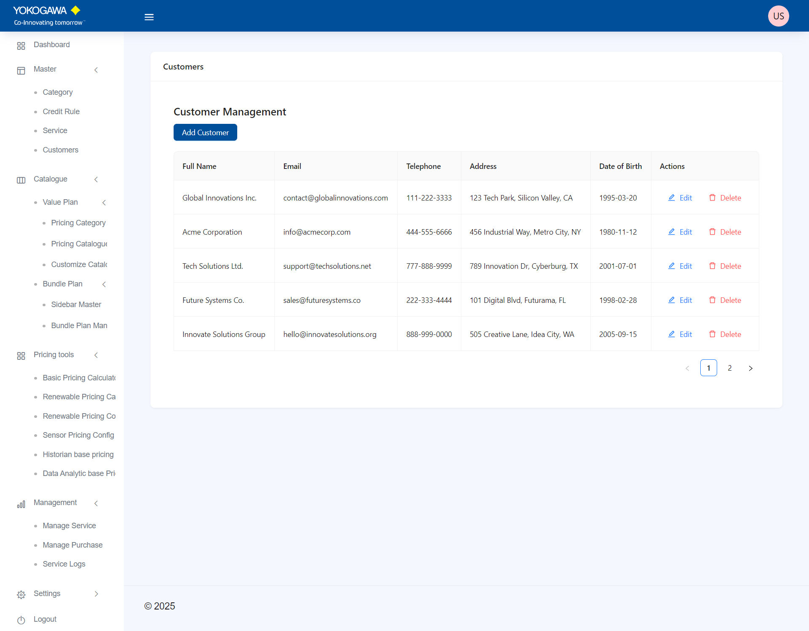Click the US user avatar
The width and height of the screenshot is (809, 631).
tap(778, 16)
